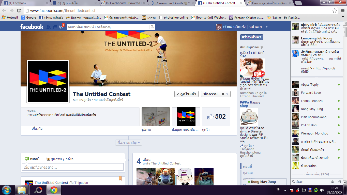
Task: Click the search magnifier button in Facebook header
Action: (x=152, y=27)
